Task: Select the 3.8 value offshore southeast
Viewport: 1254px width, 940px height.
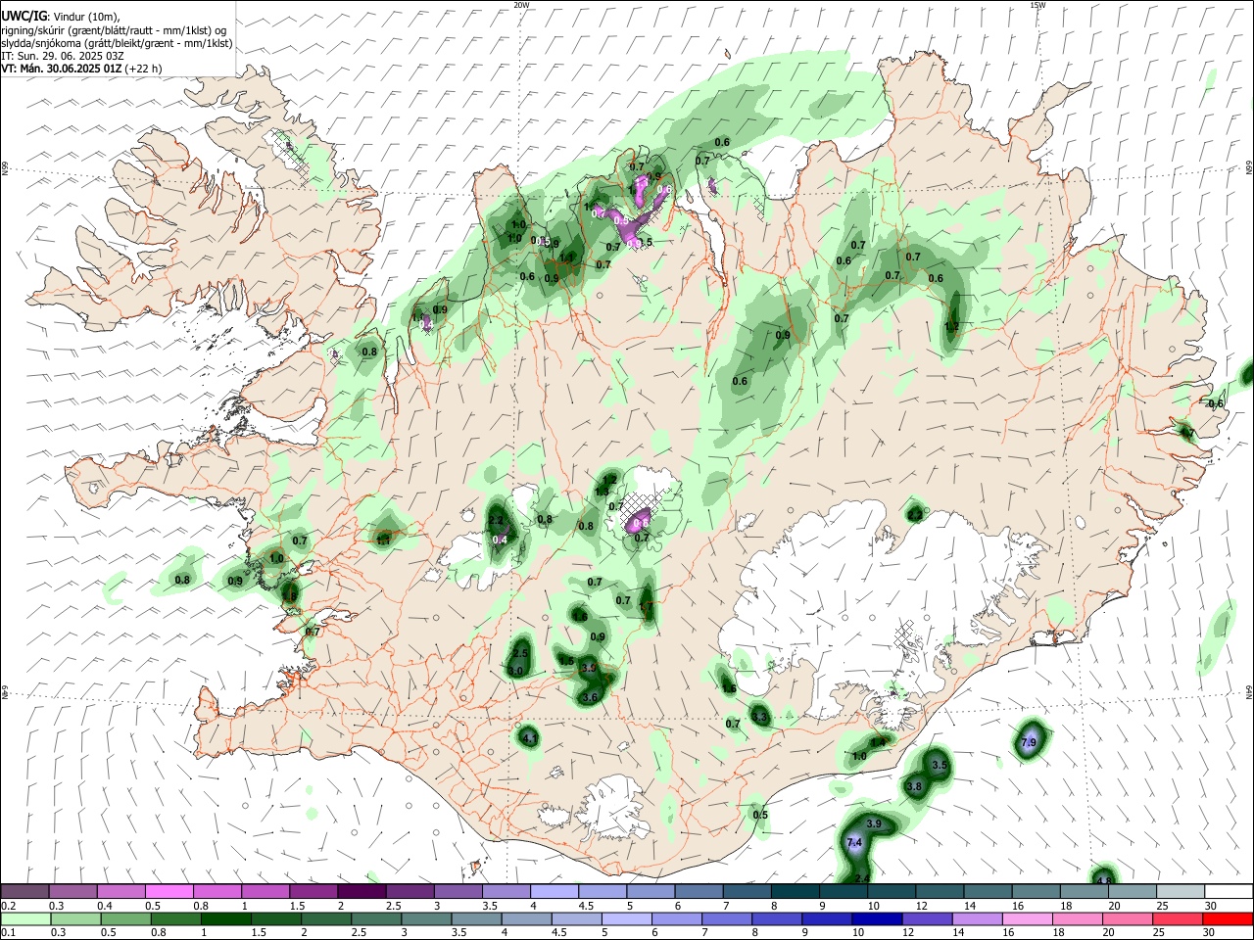Action: pos(914,786)
